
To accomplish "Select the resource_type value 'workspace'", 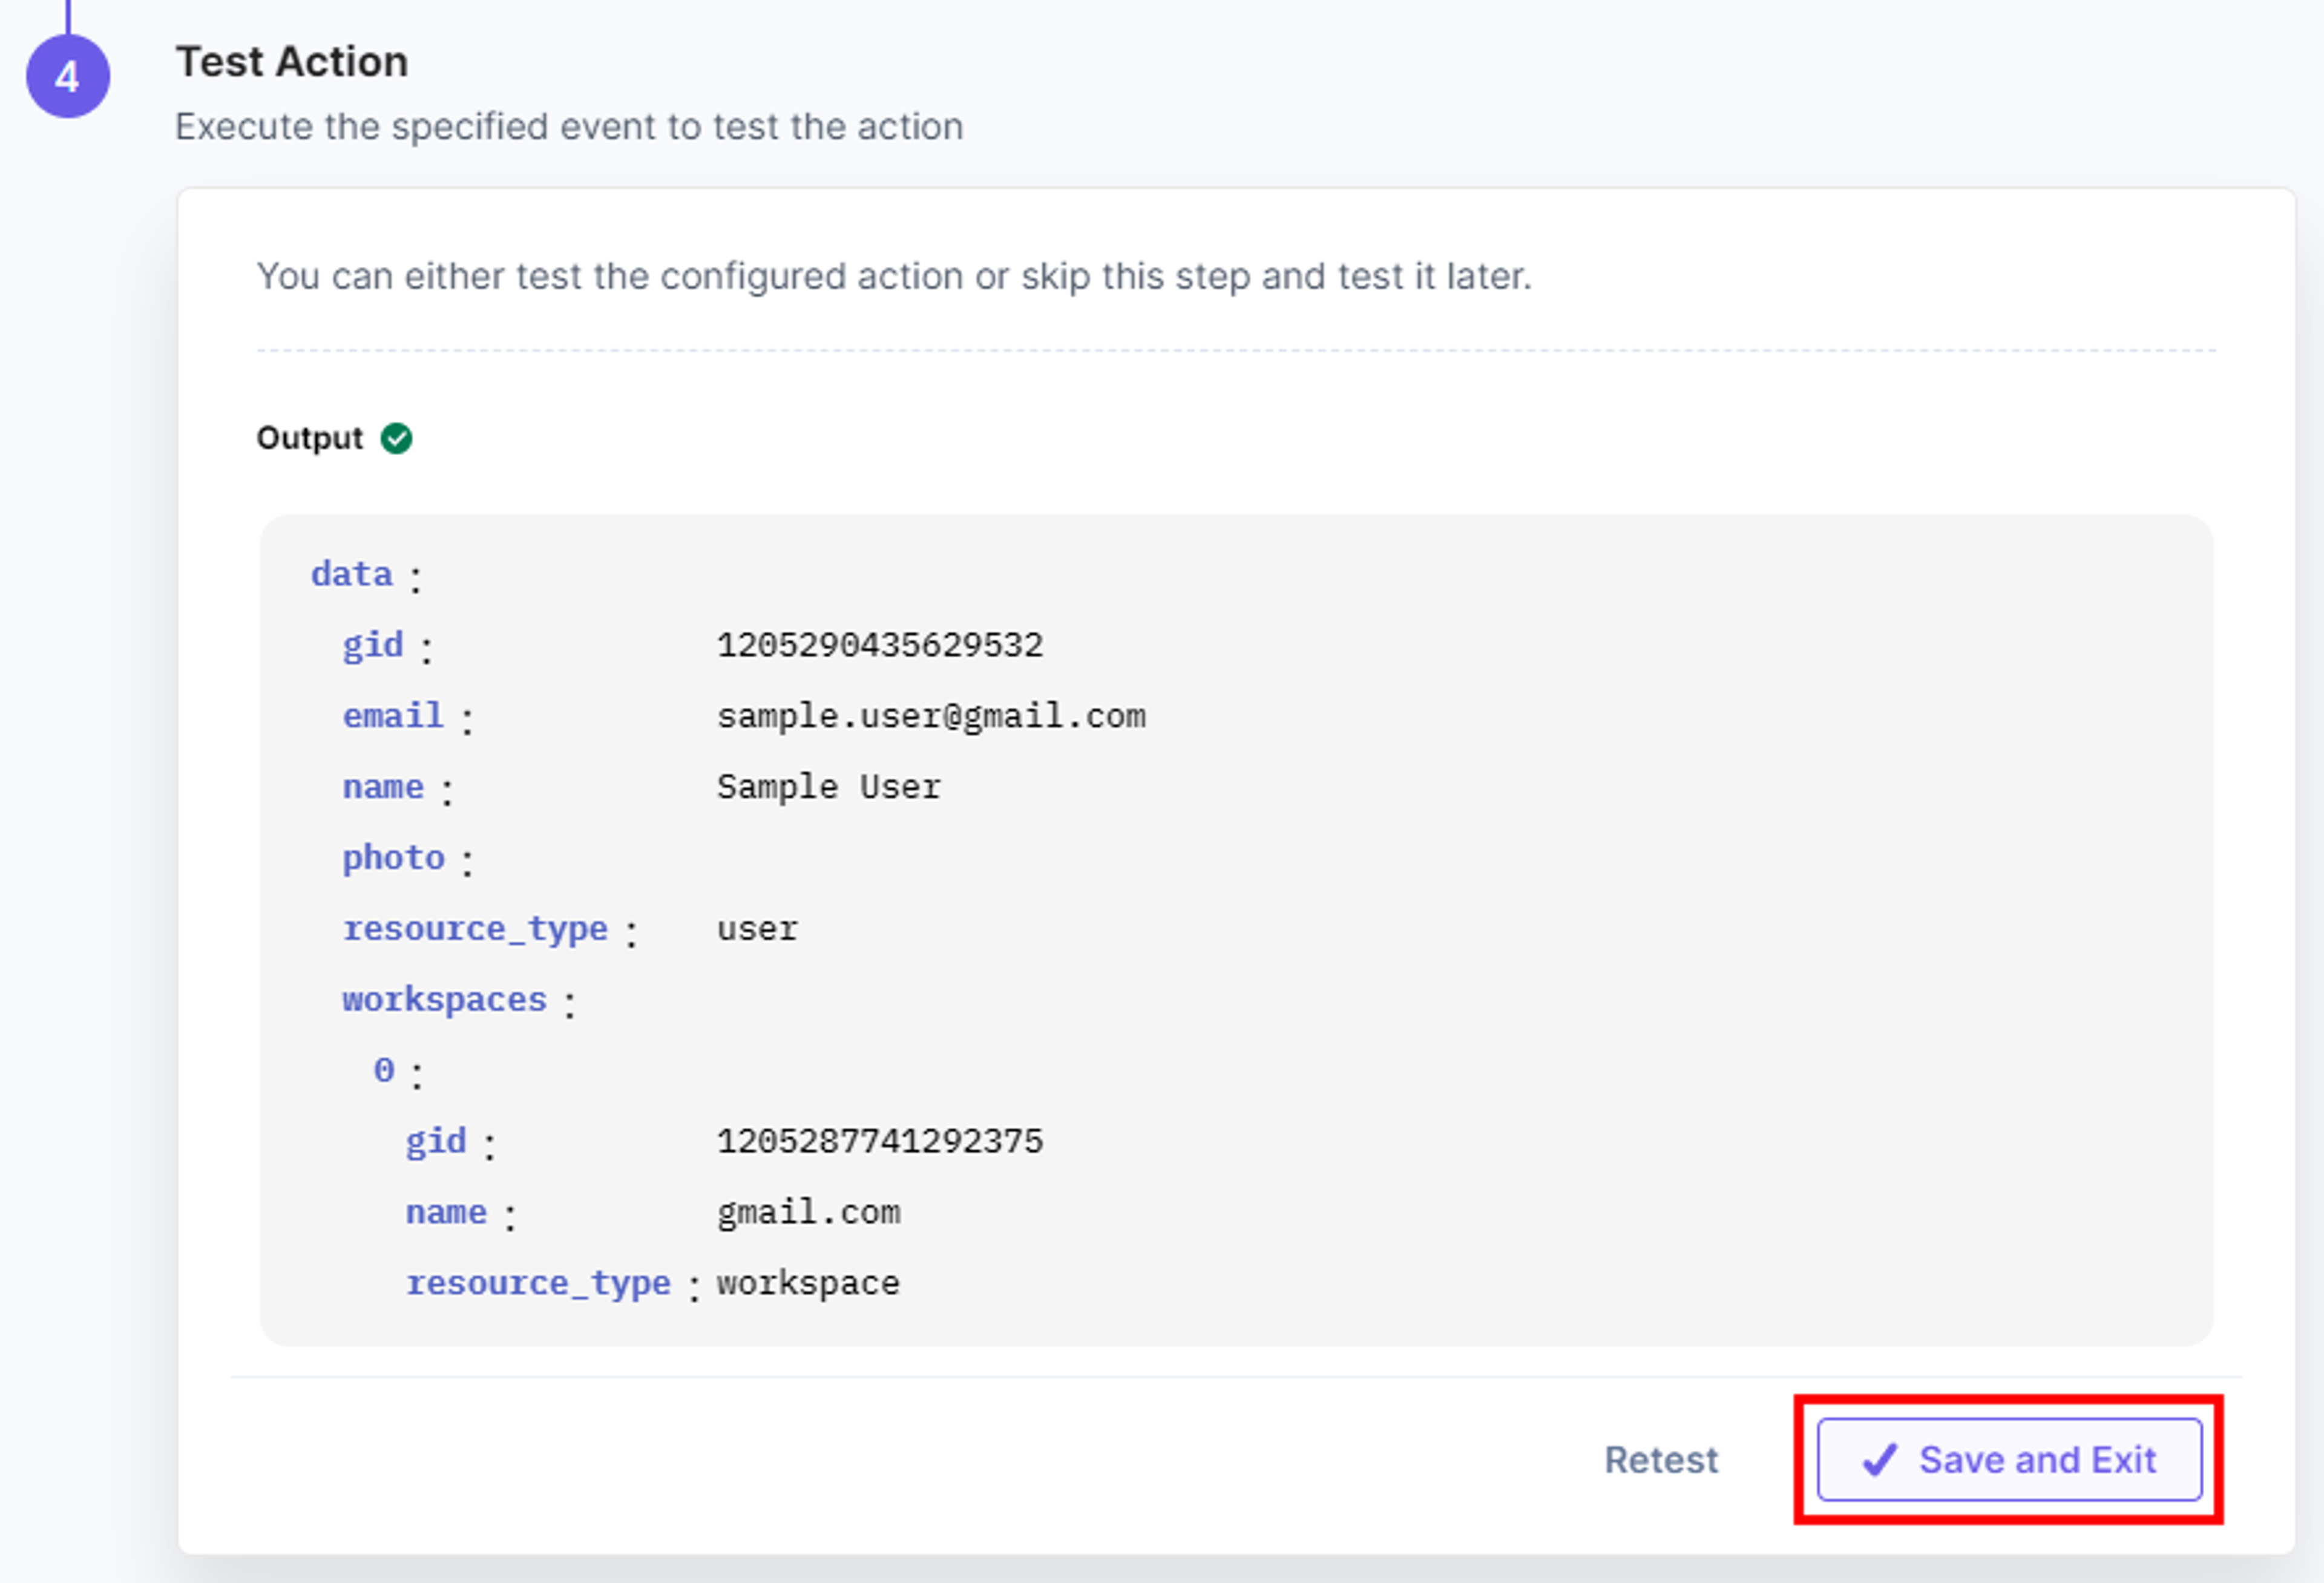I will [x=808, y=1283].
